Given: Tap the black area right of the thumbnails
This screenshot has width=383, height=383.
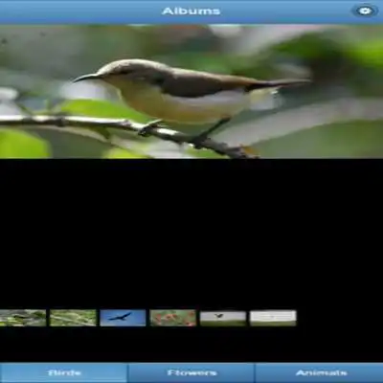Looking at the screenshot, I should coord(340,318).
